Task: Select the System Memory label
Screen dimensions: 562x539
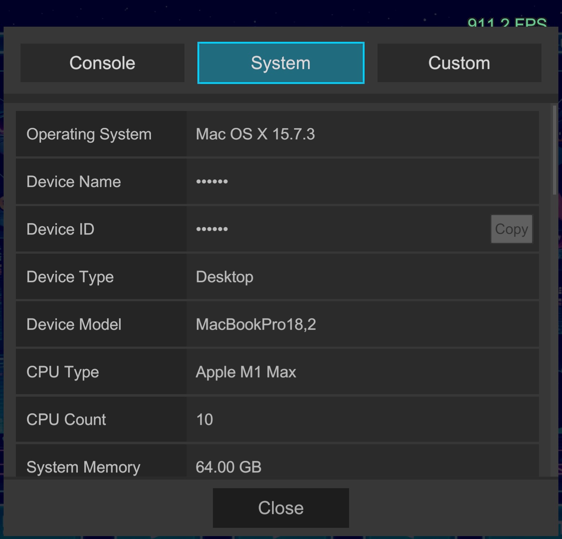Action: [83, 467]
